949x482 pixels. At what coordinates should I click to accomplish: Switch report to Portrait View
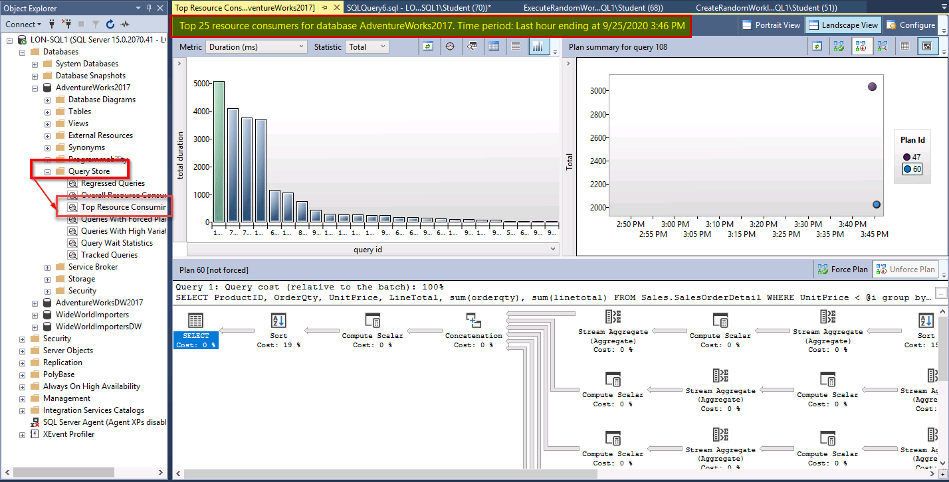[770, 25]
